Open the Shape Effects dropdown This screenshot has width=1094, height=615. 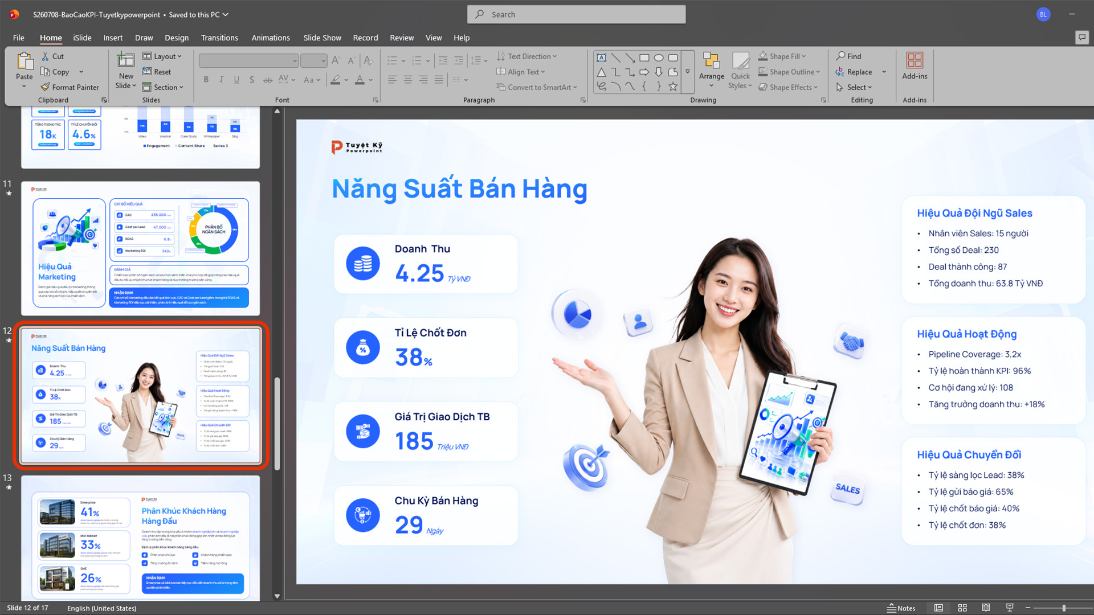tap(788, 87)
